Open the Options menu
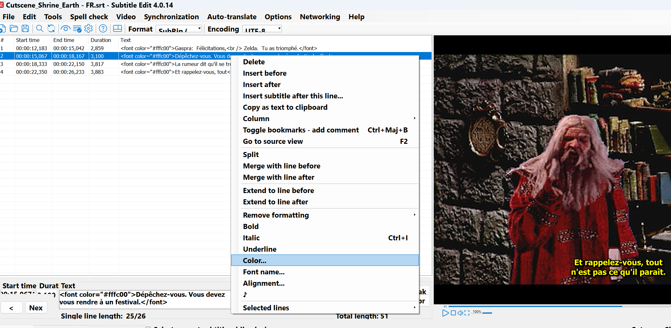 click(278, 17)
